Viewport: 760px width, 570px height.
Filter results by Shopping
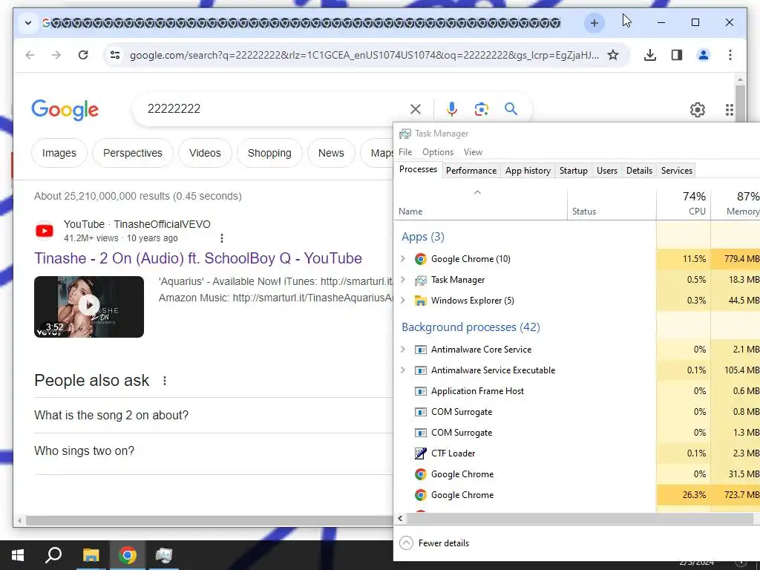269,153
